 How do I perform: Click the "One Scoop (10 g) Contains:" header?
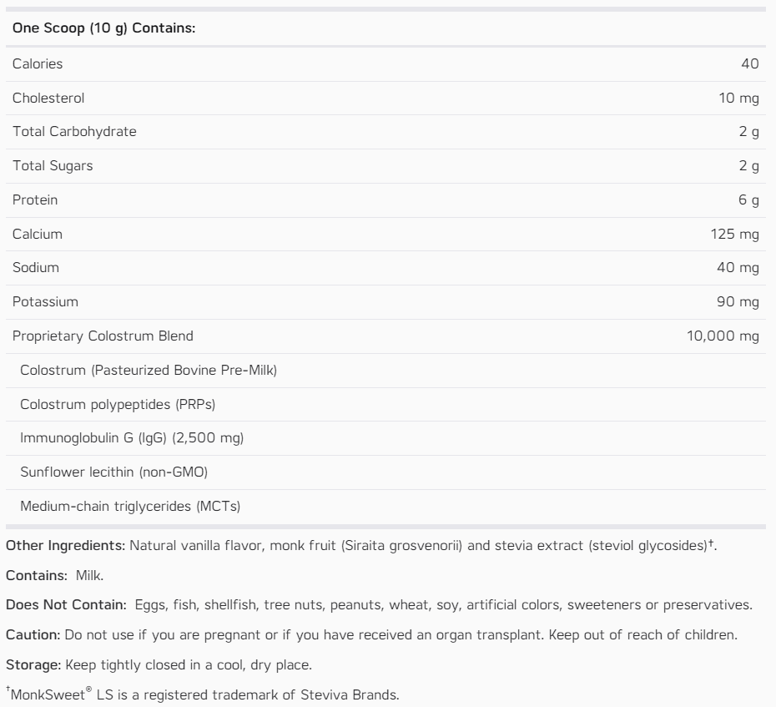pos(103,28)
